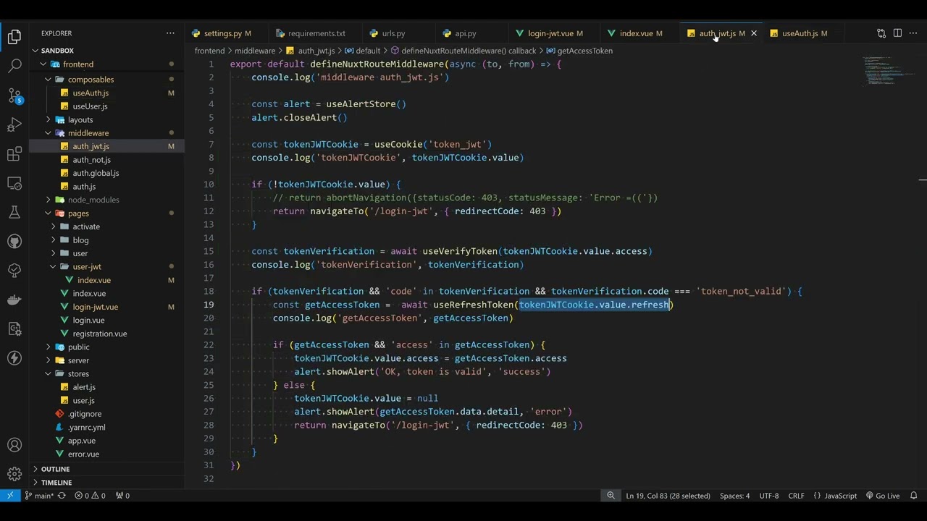This screenshot has height=521, width=927.
Task: Click the compare changes icon in editor toolbar
Action: pyautogui.click(x=881, y=33)
